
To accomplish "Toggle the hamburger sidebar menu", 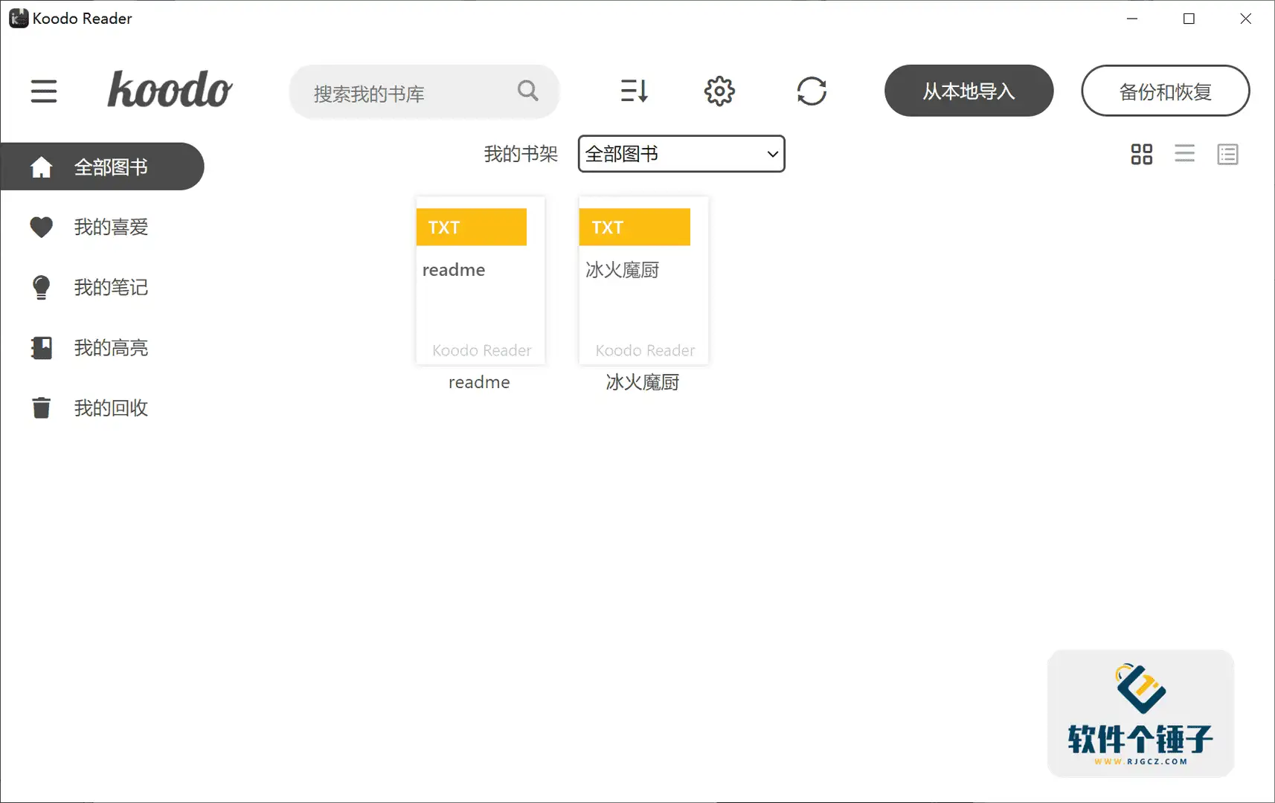I will tap(44, 91).
